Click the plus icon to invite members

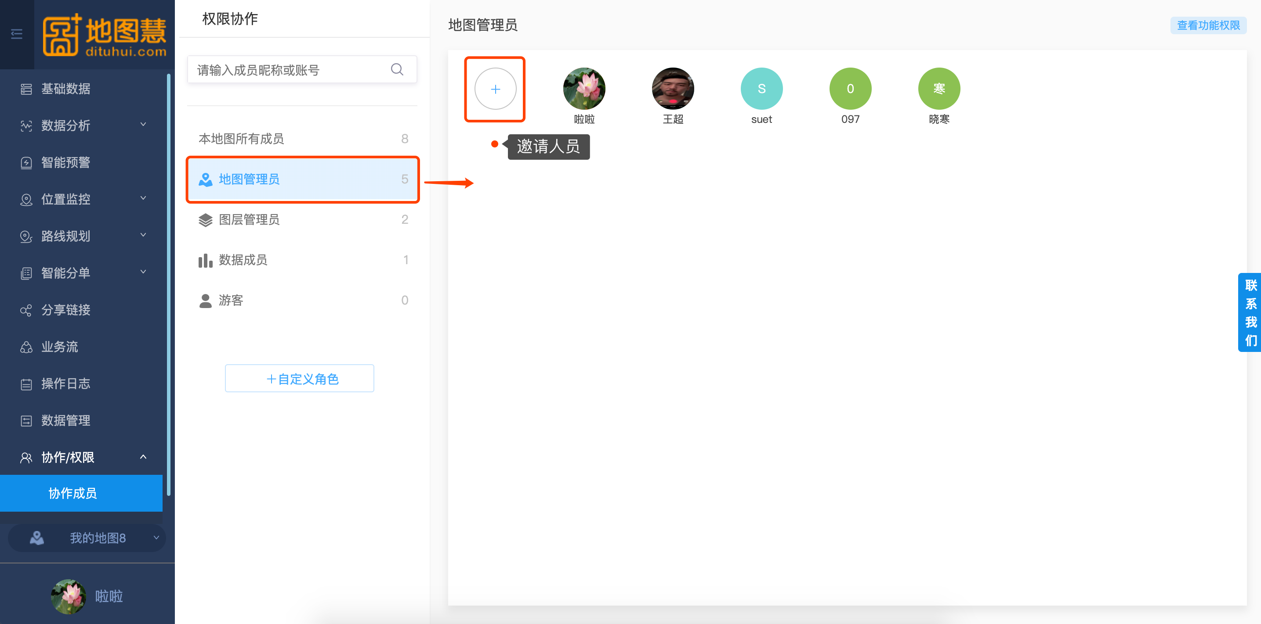point(496,89)
